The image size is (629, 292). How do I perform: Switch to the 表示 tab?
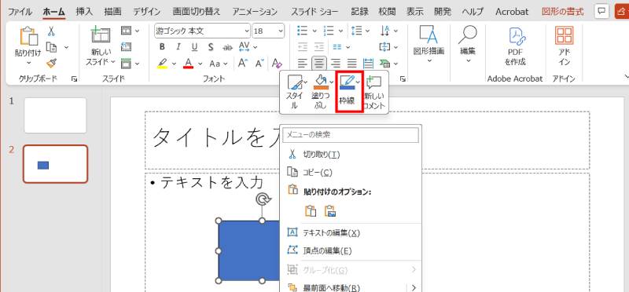pos(415,12)
